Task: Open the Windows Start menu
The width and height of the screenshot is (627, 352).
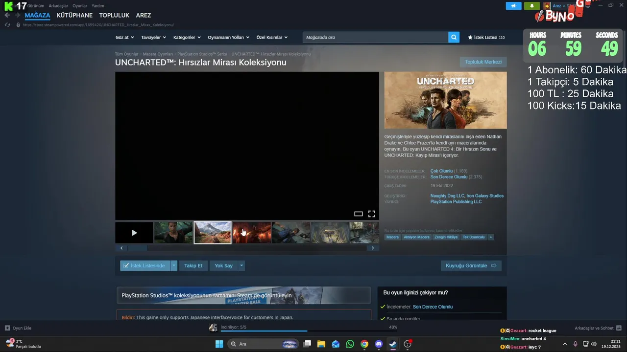Action: click(x=219, y=344)
